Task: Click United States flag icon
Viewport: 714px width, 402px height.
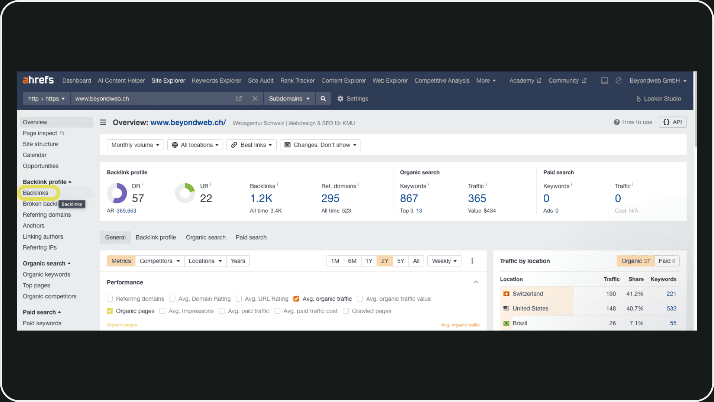Action: (506, 309)
